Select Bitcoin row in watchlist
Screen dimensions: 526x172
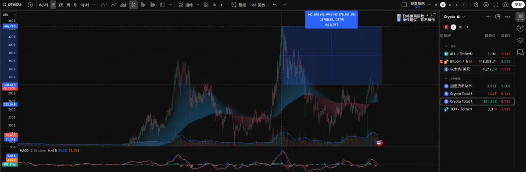(x=477, y=62)
